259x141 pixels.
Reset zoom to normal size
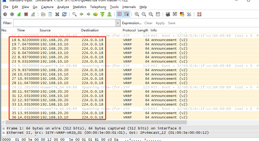[x=151, y=14]
